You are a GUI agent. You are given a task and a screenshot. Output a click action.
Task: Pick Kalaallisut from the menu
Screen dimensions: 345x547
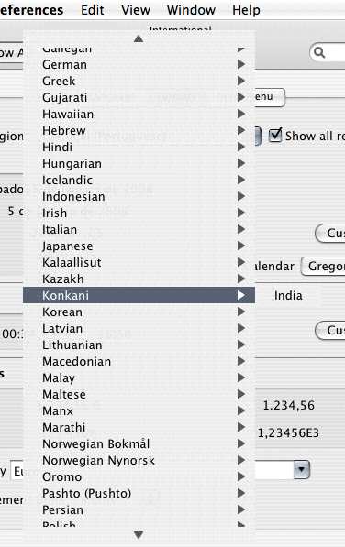(139, 262)
